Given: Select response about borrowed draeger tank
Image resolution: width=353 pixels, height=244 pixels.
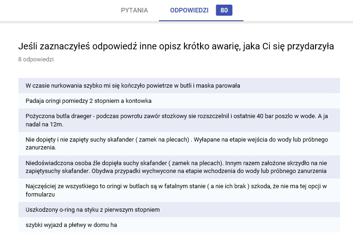Looking at the screenshot, I should click(x=179, y=120).
